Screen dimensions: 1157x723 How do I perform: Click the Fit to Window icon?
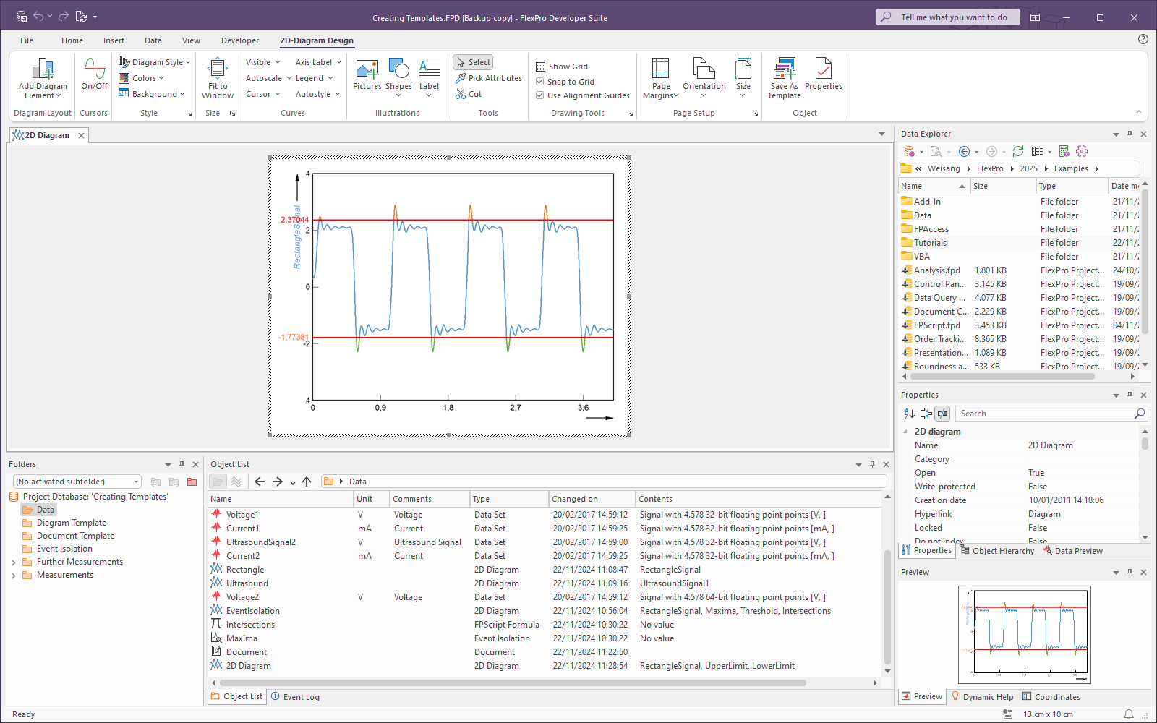pos(218,70)
